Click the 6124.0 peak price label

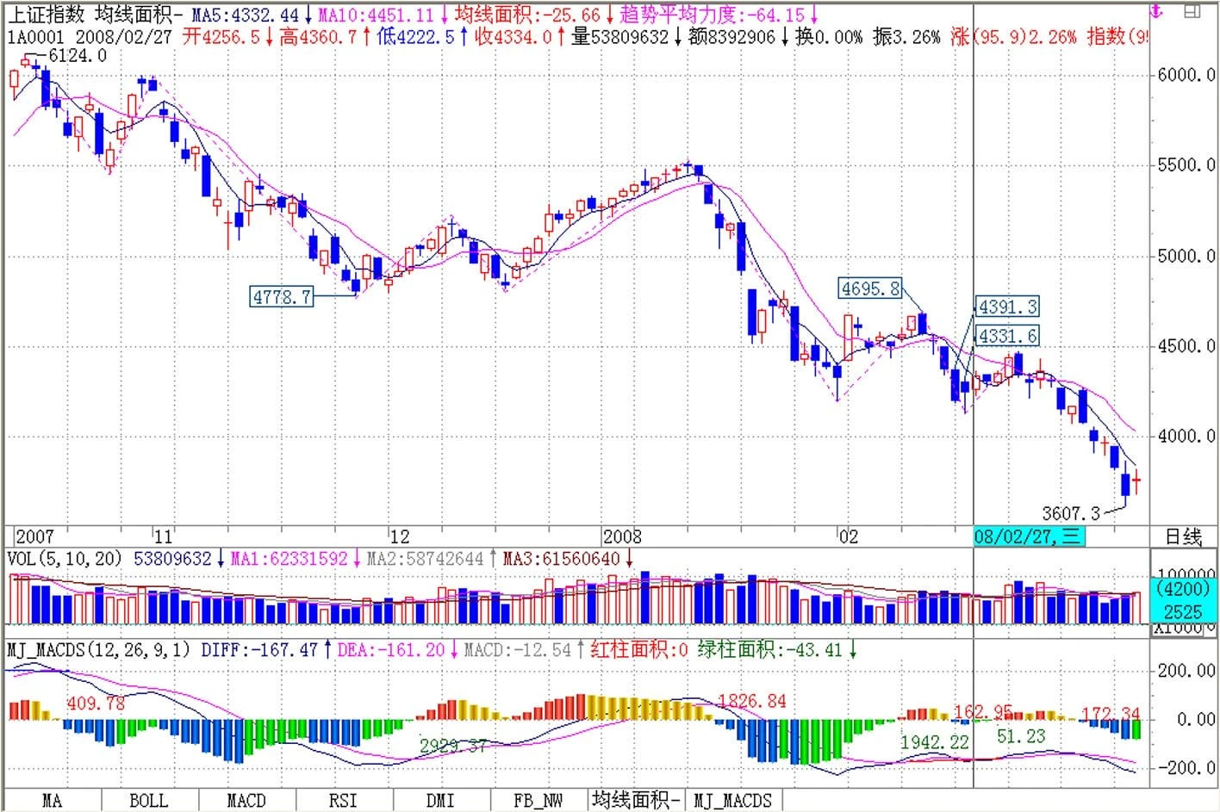click(78, 56)
